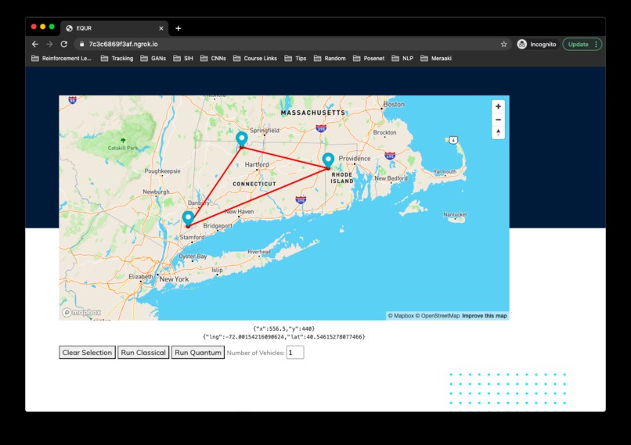Open Chrome three-dot menu beside Update
631x445 pixels.
point(596,45)
